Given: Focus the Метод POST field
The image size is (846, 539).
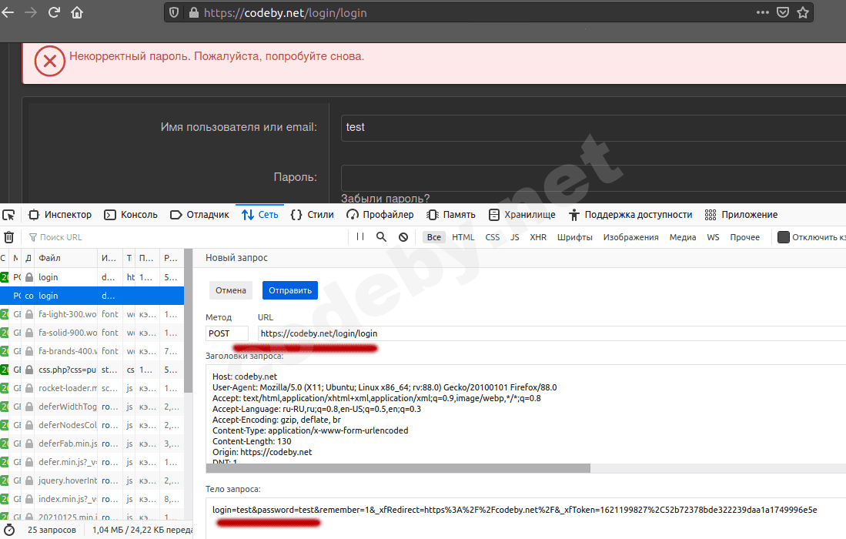Looking at the screenshot, I should coord(227,333).
